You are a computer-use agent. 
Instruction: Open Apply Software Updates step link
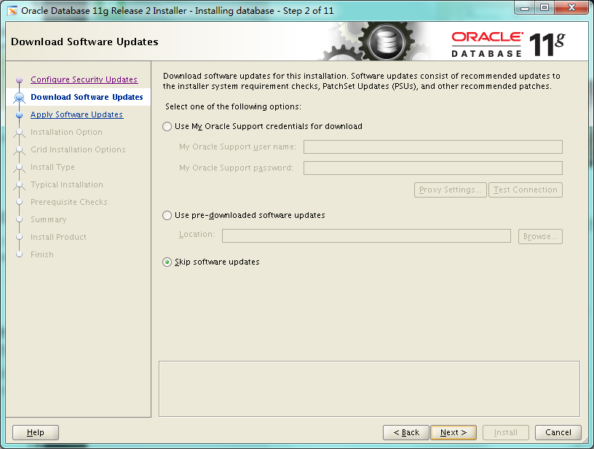(77, 114)
